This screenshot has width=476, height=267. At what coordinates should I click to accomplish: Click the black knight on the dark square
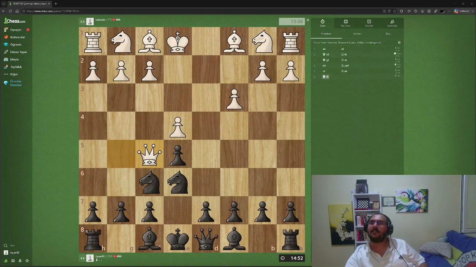click(x=149, y=182)
